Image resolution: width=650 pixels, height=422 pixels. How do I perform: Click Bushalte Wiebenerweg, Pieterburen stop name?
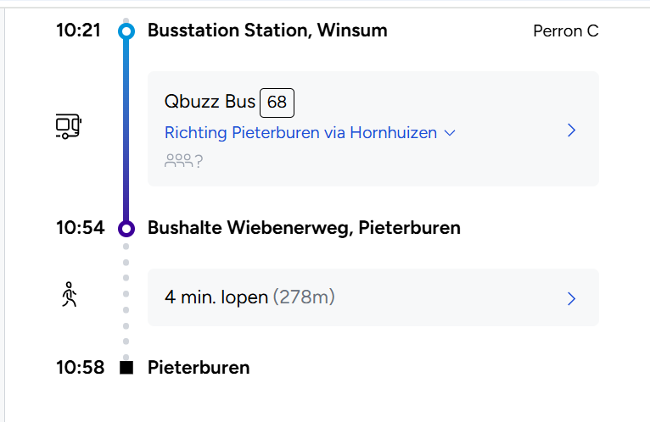[x=304, y=228]
